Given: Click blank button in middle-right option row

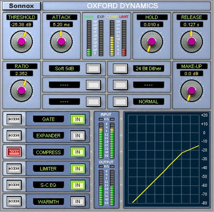Looking at the screenshot, I should tap(121, 85).
